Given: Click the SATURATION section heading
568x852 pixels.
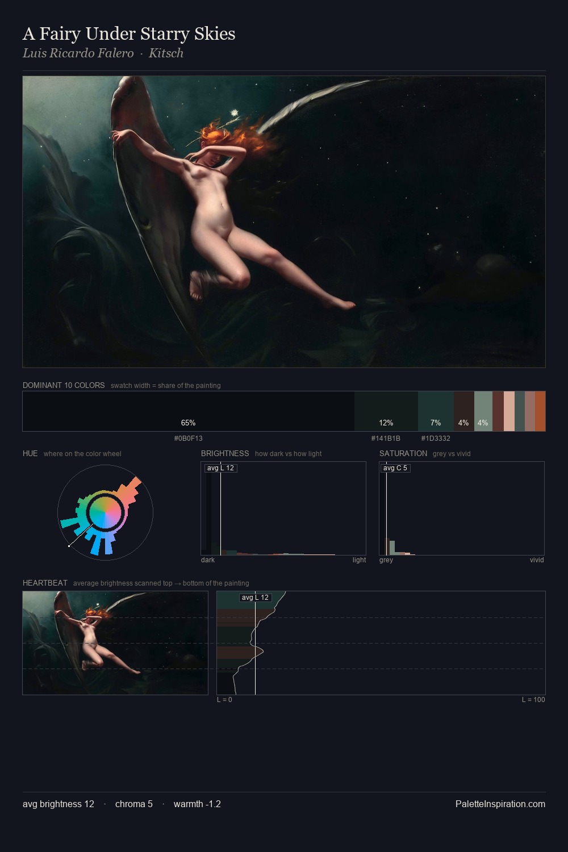Looking at the screenshot, I should coord(403,453).
